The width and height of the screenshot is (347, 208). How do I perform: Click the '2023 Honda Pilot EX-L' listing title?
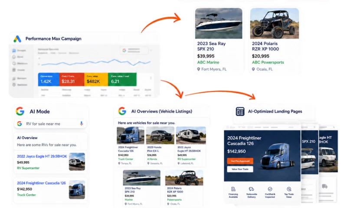pos(154,149)
